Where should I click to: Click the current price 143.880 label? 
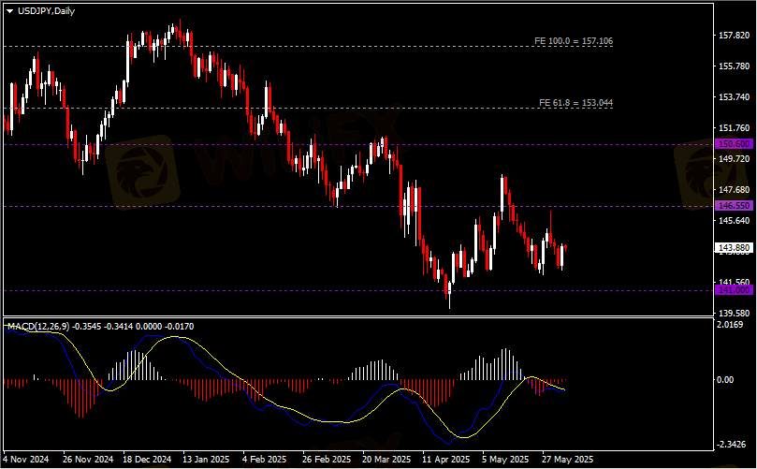[x=734, y=248]
